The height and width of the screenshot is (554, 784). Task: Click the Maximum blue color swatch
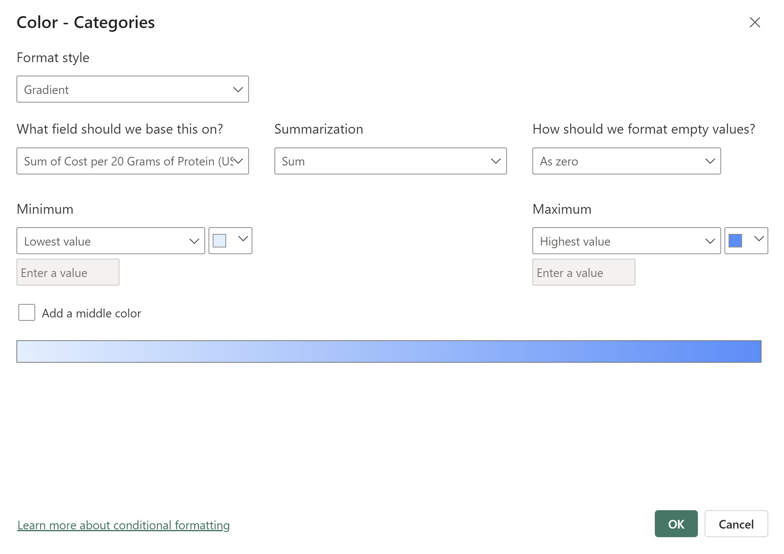(x=735, y=241)
